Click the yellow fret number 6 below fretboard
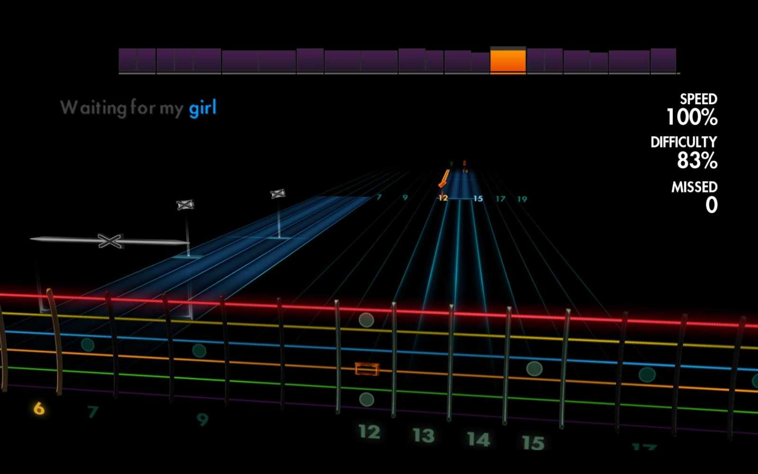Image resolution: width=758 pixels, height=474 pixels. coord(39,408)
